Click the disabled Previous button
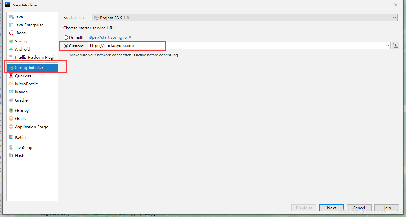Screen dimensions: 406x217 [304, 208]
